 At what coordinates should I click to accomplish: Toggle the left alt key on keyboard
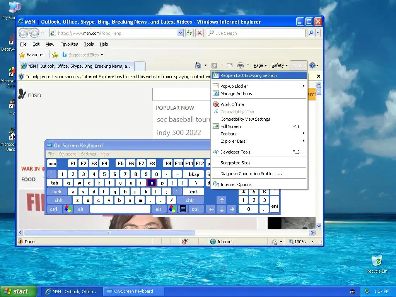[x=80, y=209]
